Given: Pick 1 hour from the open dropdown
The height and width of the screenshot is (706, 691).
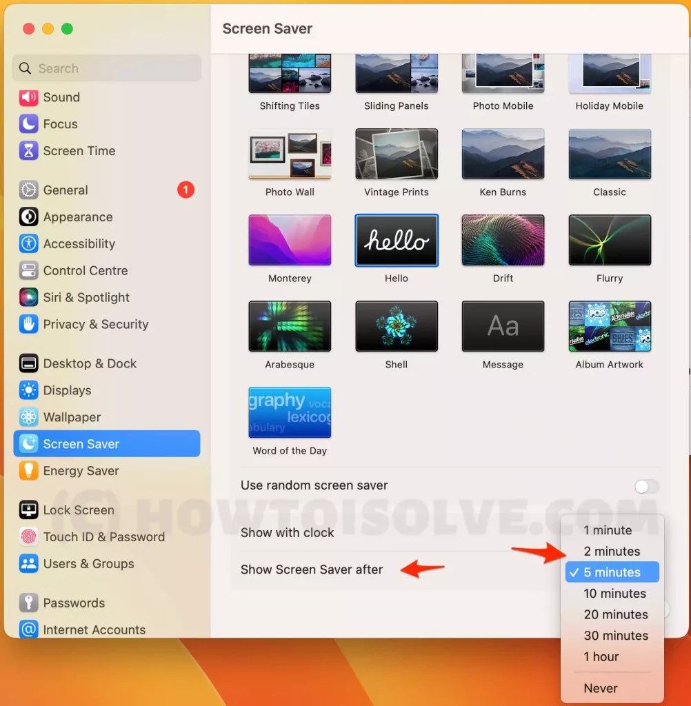Looking at the screenshot, I should point(601,656).
